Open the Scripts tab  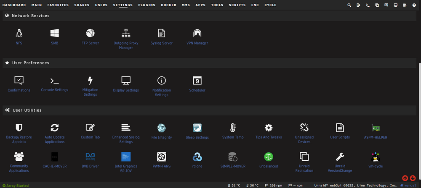pyautogui.click(x=237, y=5)
